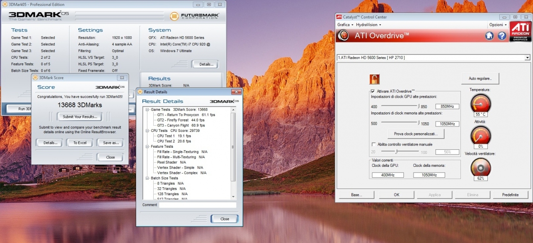Click the Comment text field

(197, 205)
